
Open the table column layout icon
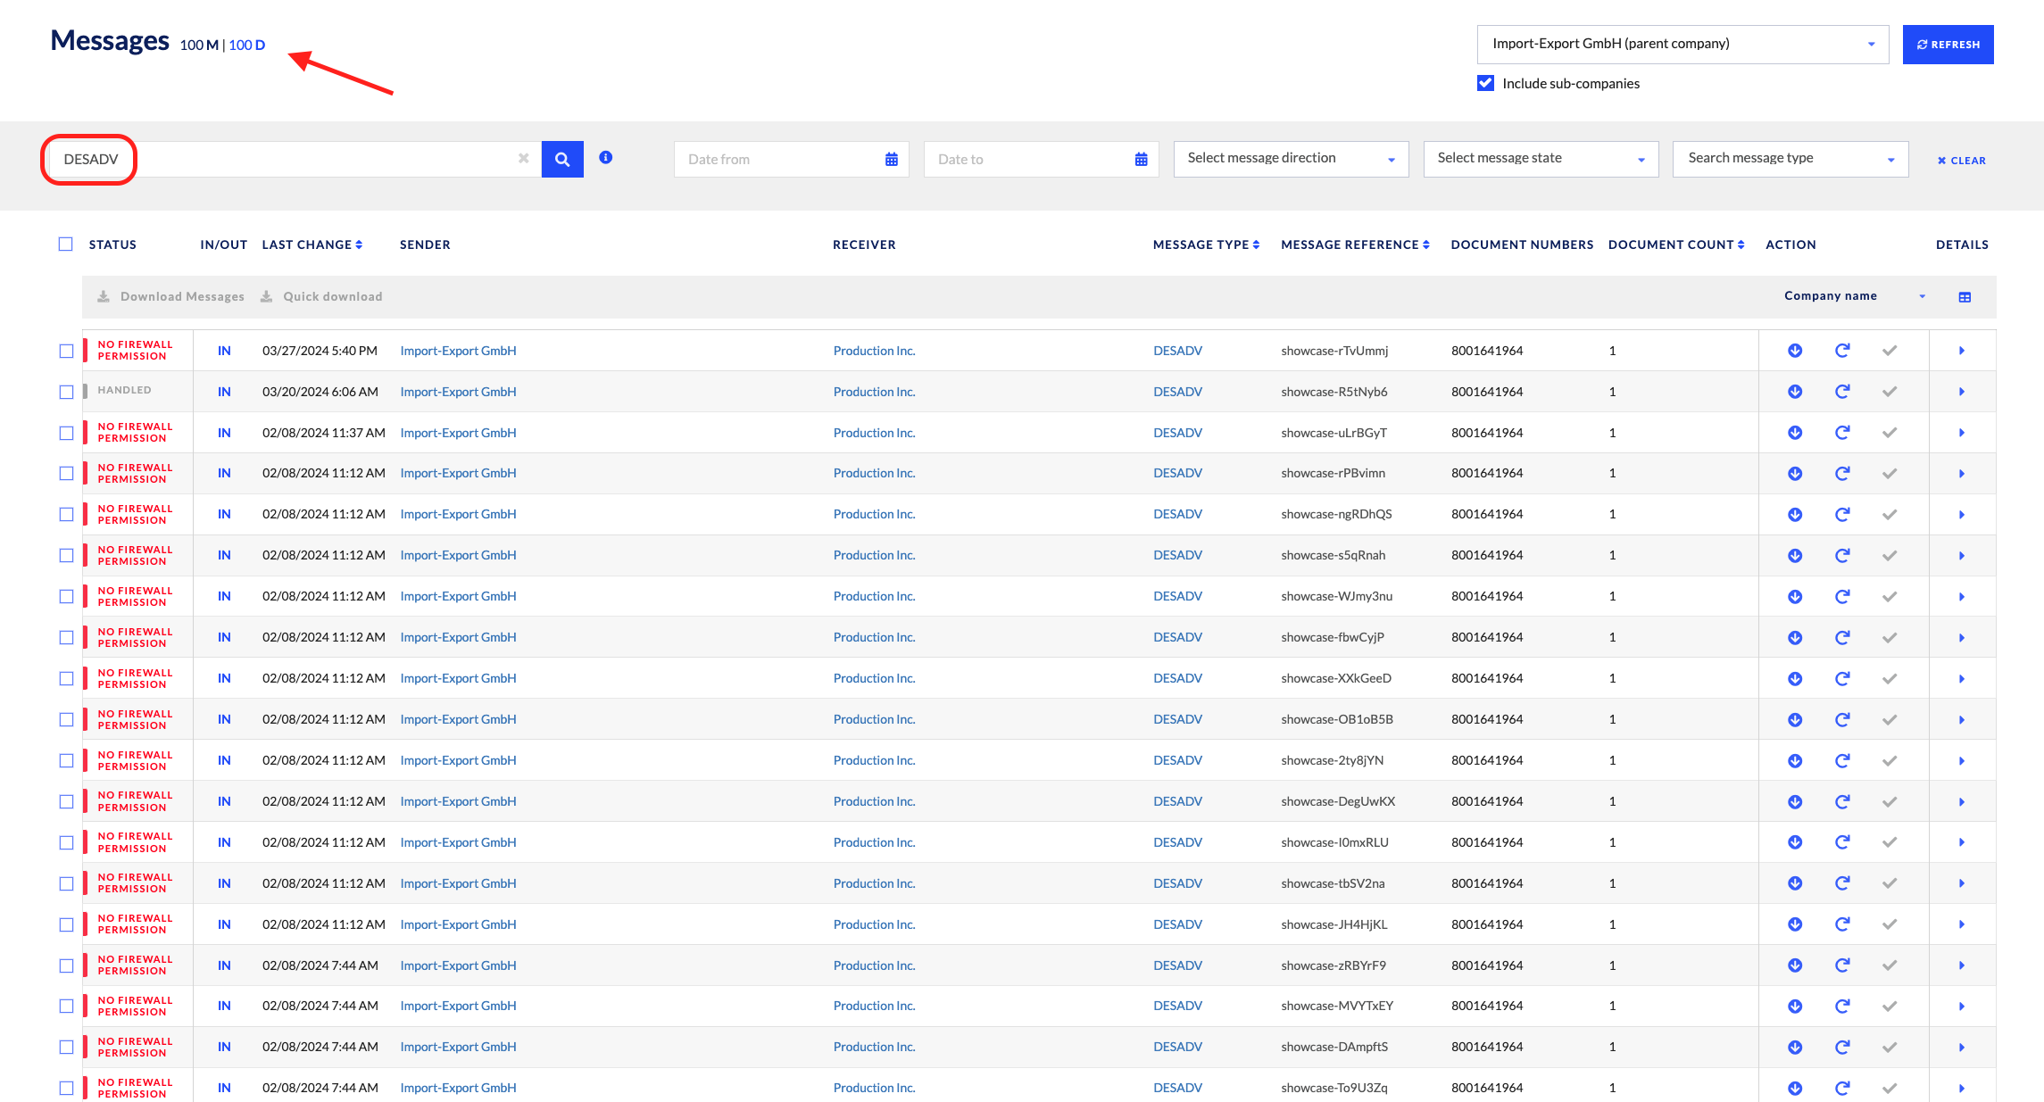click(1965, 297)
